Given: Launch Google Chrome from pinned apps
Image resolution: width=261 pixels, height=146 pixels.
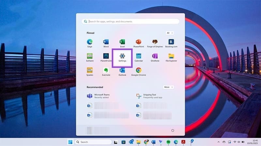Looking at the screenshot, I should (138, 72).
